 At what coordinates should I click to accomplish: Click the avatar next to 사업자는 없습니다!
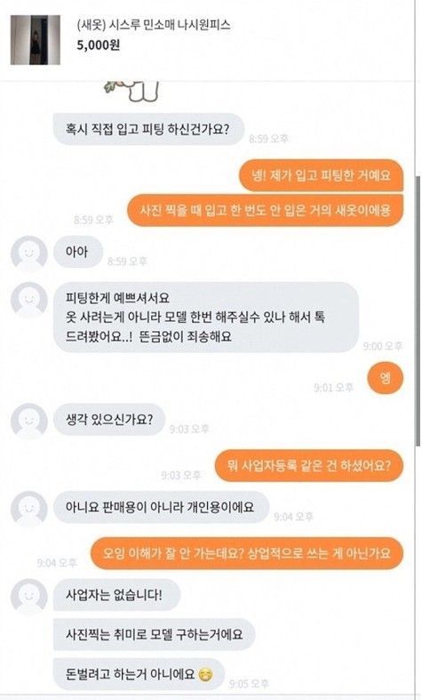tap(29, 597)
